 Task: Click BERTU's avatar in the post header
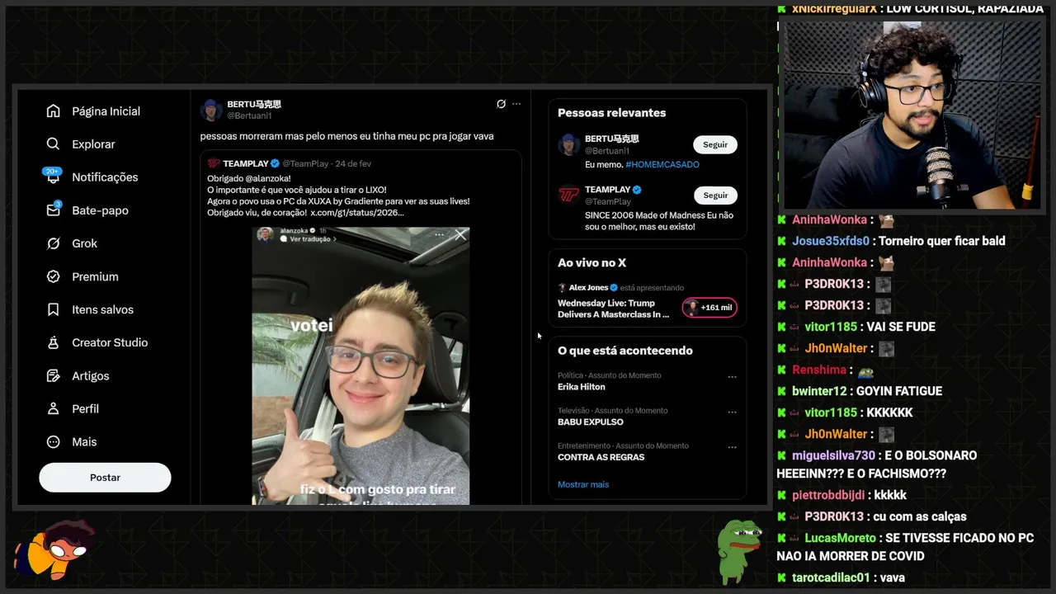[x=212, y=110]
